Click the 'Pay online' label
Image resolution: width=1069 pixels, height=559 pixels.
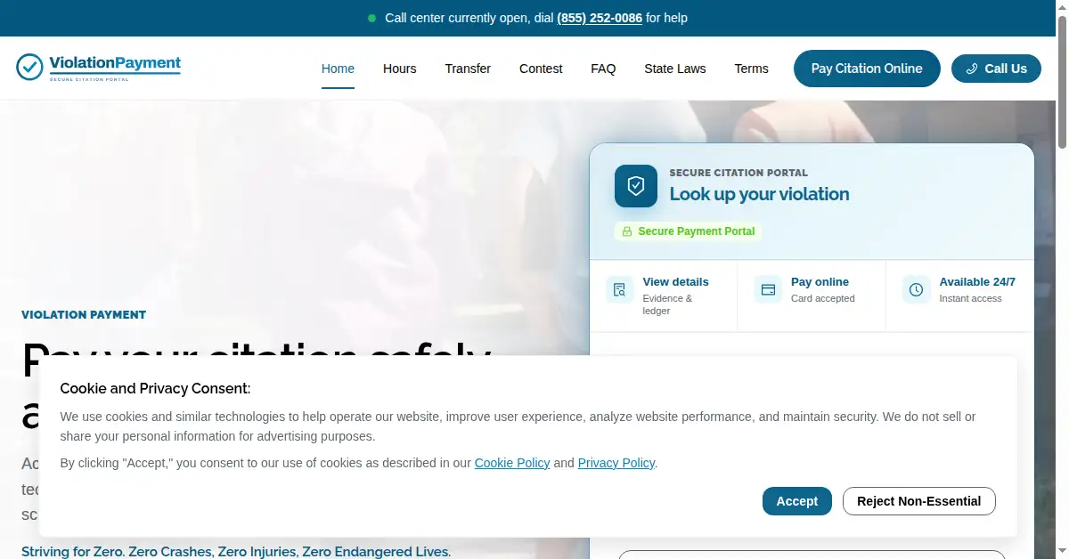(x=820, y=282)
